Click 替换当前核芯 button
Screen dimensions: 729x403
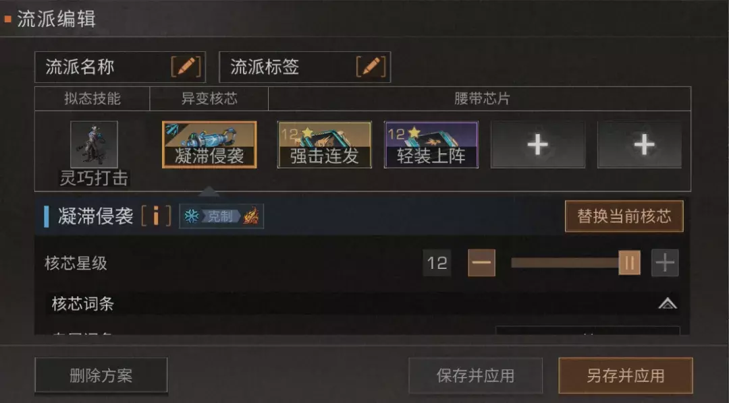(624, 216)
